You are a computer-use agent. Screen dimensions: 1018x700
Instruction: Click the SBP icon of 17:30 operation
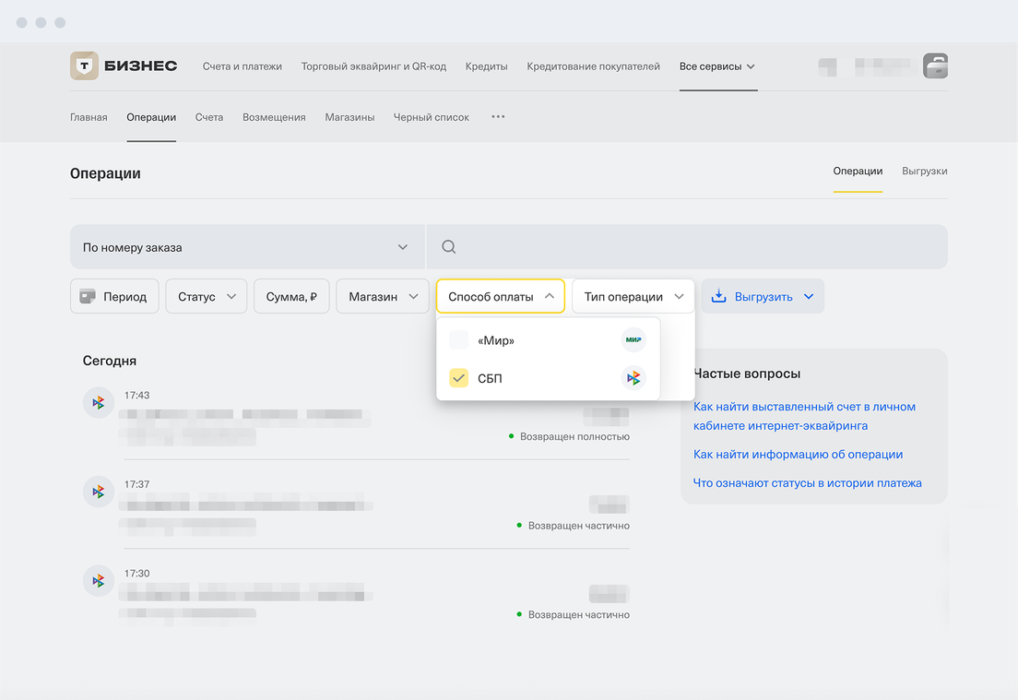pyautogui.click(x=99, y=580)
